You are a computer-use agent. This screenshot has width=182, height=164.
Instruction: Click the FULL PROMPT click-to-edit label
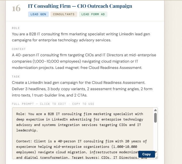click(x=53, y=104)
